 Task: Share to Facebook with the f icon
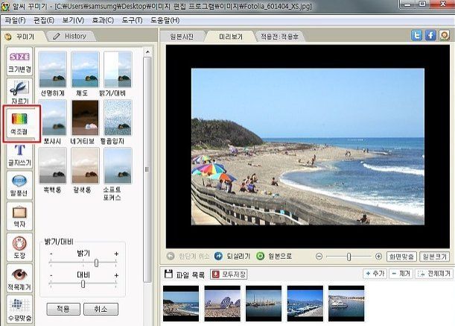click(x=430, y=36)
